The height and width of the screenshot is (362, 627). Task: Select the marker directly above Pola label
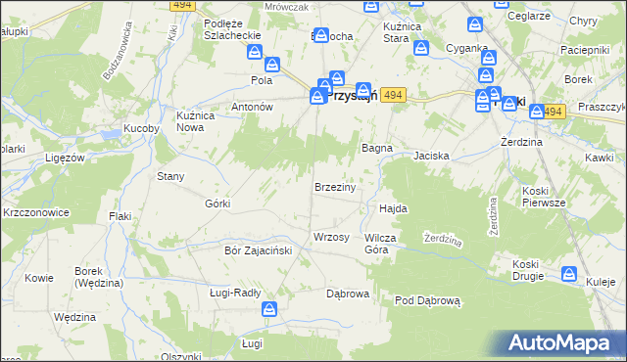[272, 65]
